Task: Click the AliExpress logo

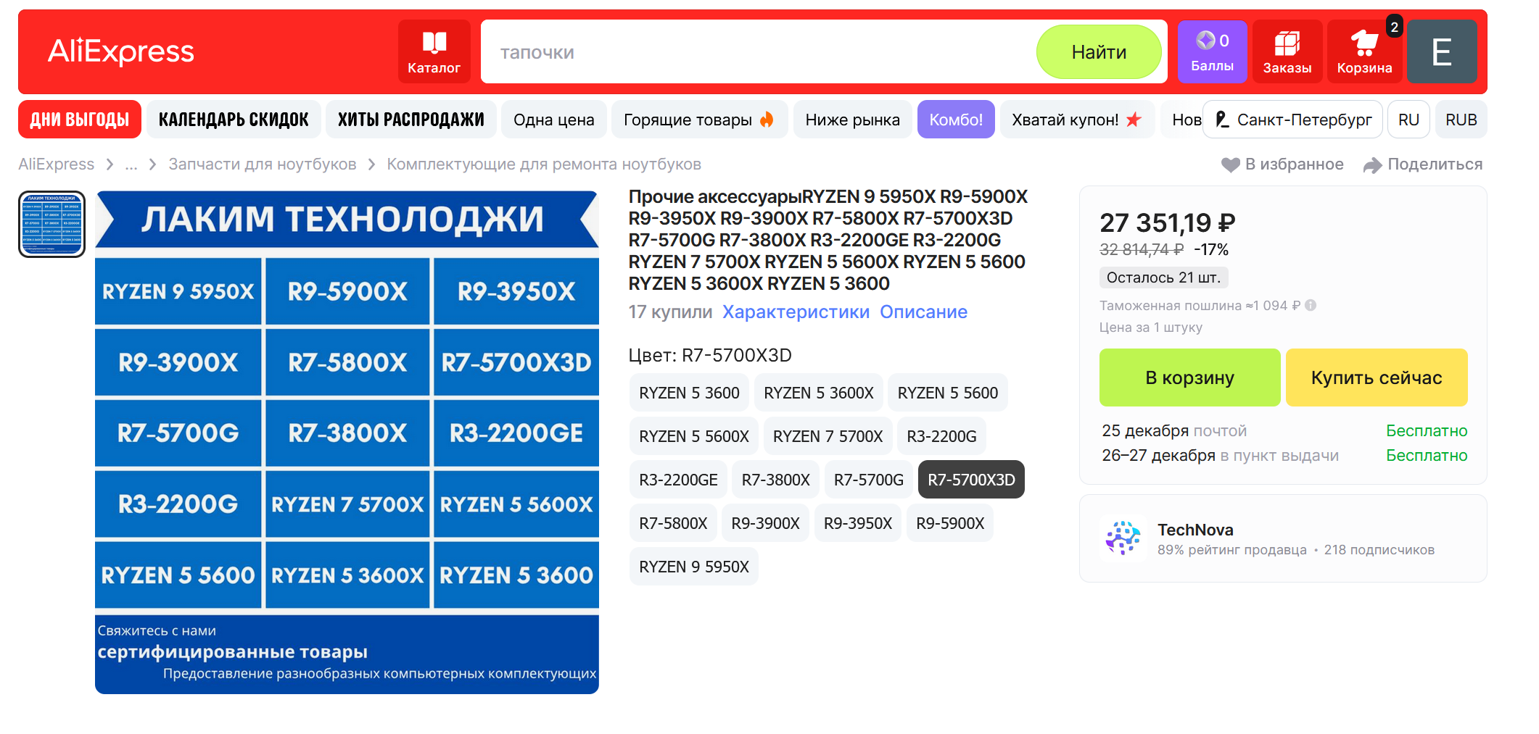Action: (121, 51)
